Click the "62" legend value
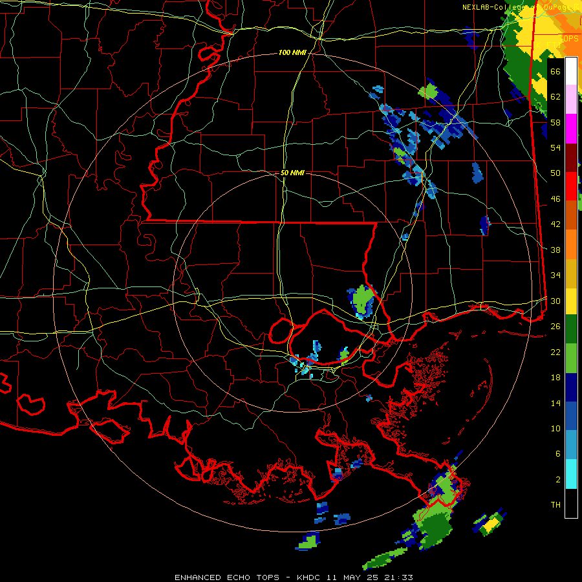The image size is (582, 582). (x=555, y=97)
